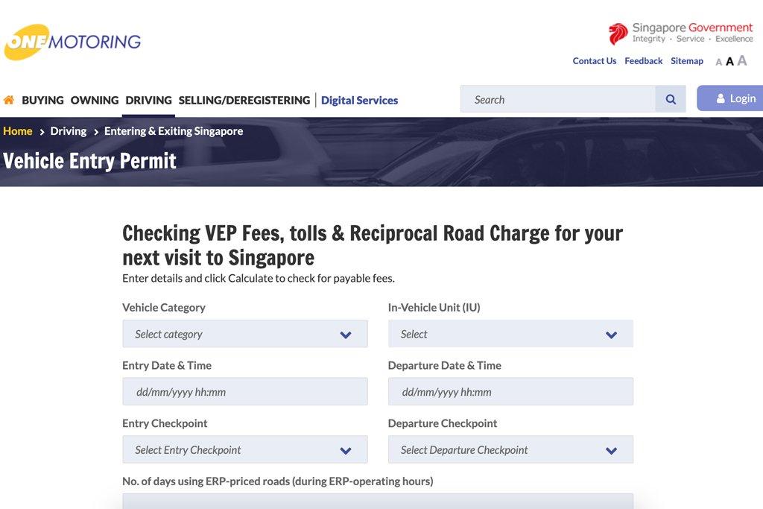The width and height of the screenshot is (763, 509).
Task: Open the OWNING menu
Action: tap(95, 100)
